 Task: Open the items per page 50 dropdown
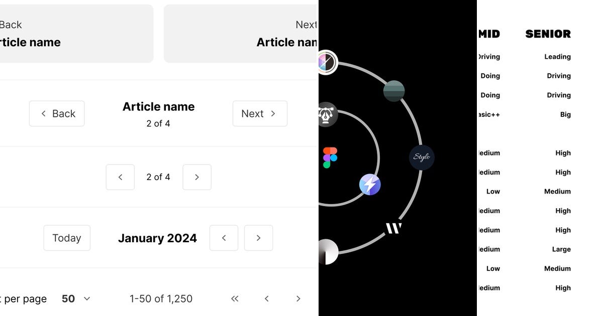(x=75, y=298)
